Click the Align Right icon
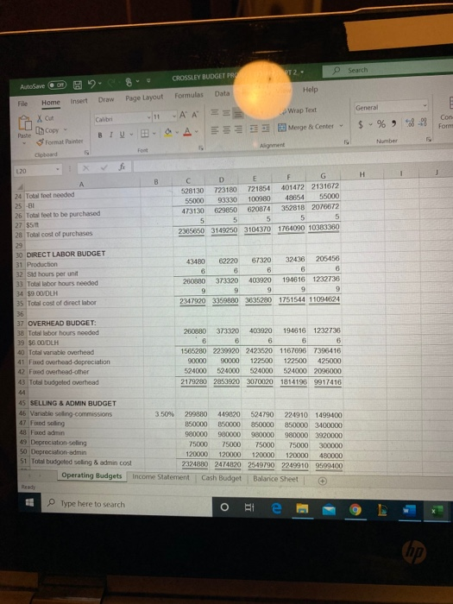 click(x=239, y=129)
